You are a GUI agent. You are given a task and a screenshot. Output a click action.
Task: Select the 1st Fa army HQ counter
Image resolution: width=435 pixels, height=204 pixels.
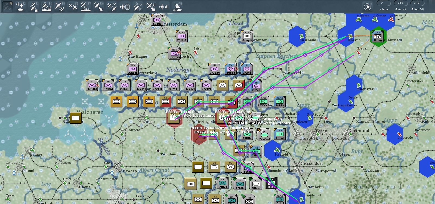280,101
